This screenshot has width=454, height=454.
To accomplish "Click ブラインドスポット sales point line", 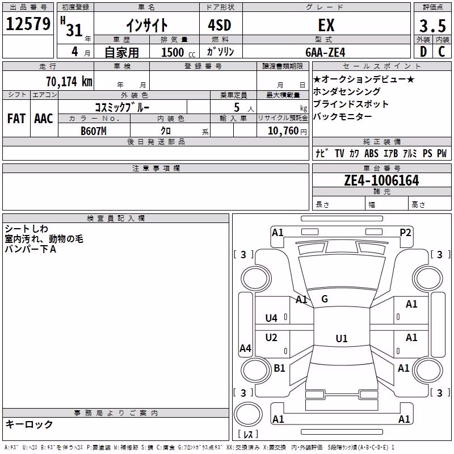I will point(351,104).
